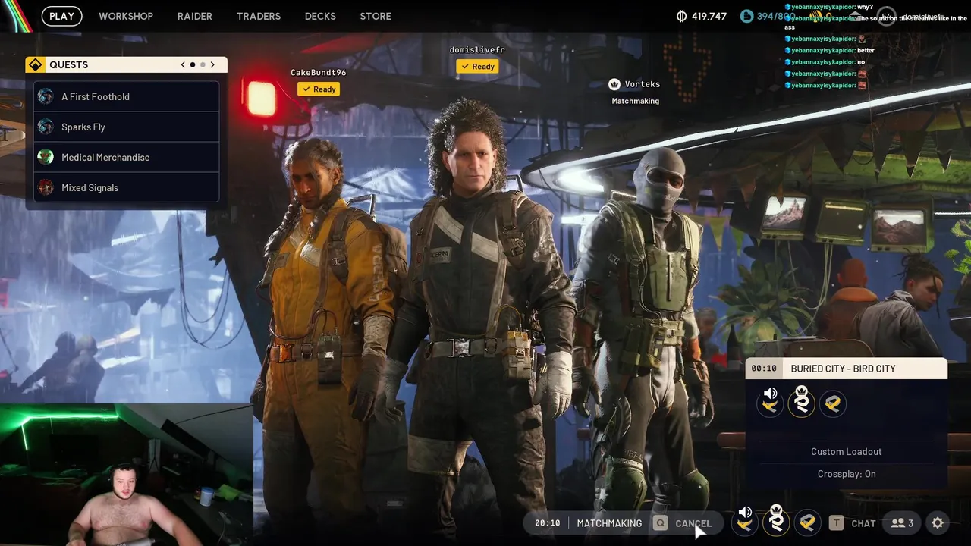The width and height of the screenshot is (971, 546).
Task: Click the 419.747 coin balance
Action: (709, 16)
